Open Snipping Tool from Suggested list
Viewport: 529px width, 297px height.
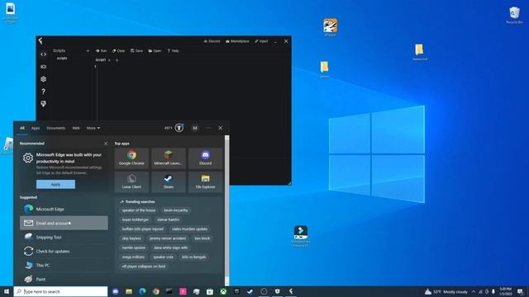(x=64, y=237)
